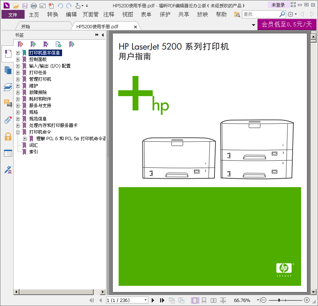This screenshot has width=318, height=306.
Task: Open the 转换 ribbon tab
Action: coord(53,15)
